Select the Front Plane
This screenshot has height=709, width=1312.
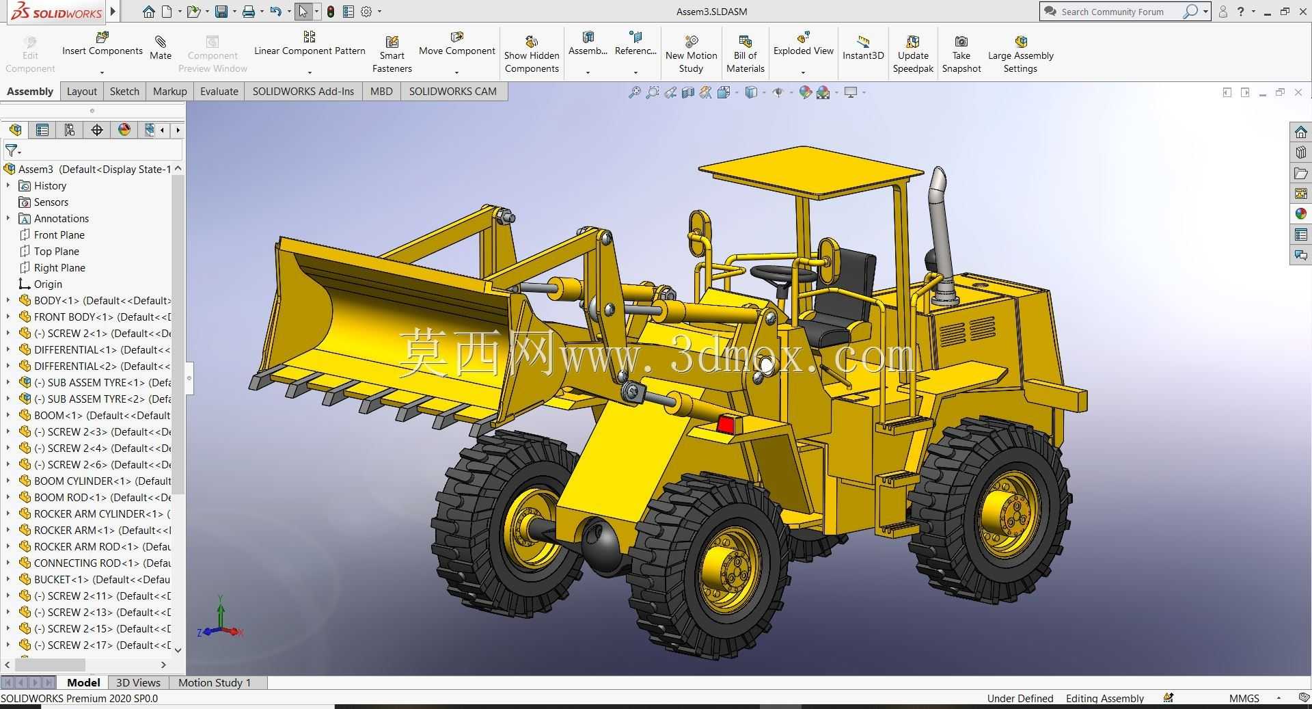[x=52, y=235]
